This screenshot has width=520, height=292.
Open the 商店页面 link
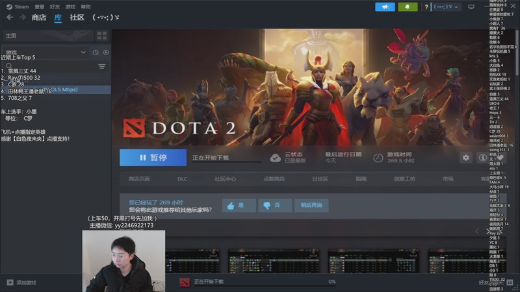pyautogui.click(x=139, y=179)
